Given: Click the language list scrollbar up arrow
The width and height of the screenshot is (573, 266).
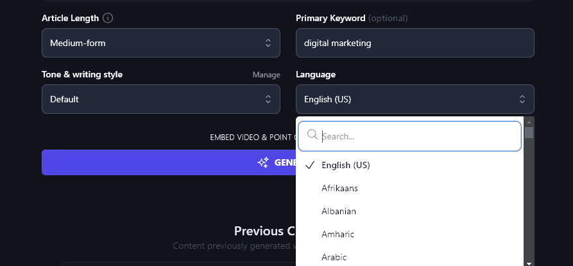Looking at the screenshot, I should coord(529,121).
